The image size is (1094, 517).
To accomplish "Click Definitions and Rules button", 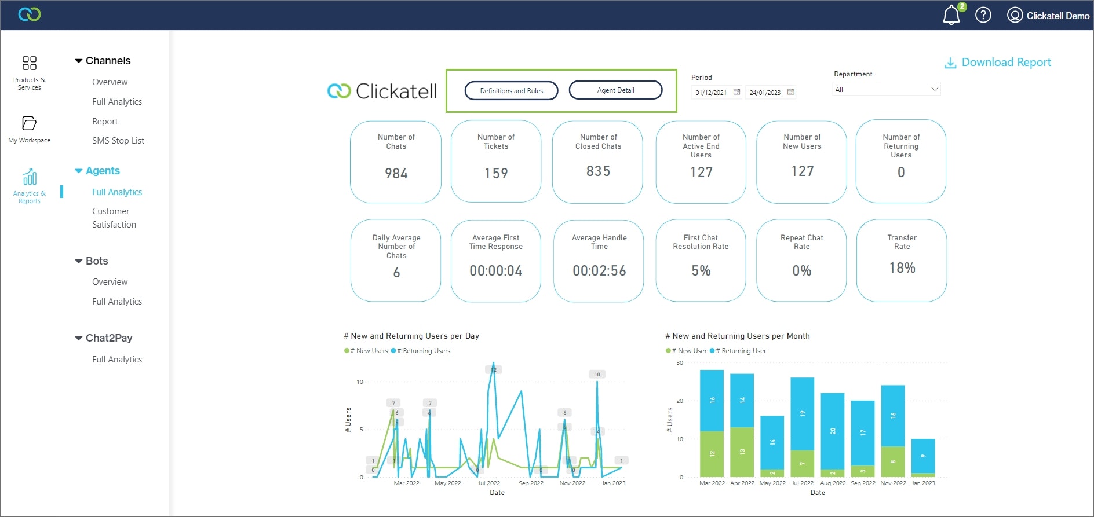I will pyautogui.click(x=512, y=90).
